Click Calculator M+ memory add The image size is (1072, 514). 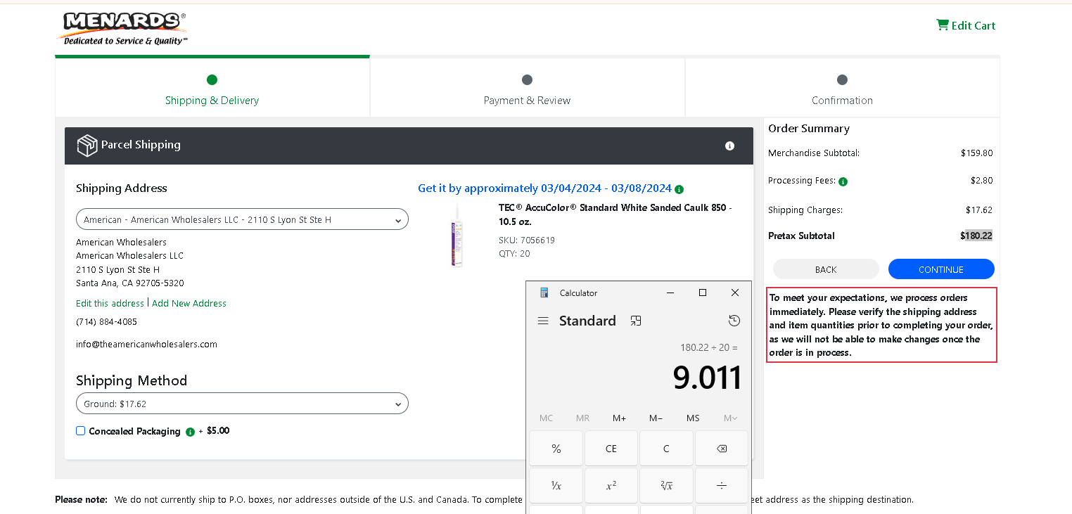[619, 418]
